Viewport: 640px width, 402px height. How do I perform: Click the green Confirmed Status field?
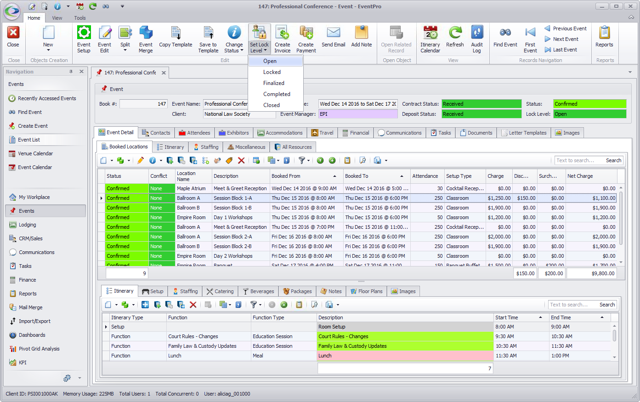[589, 104]
